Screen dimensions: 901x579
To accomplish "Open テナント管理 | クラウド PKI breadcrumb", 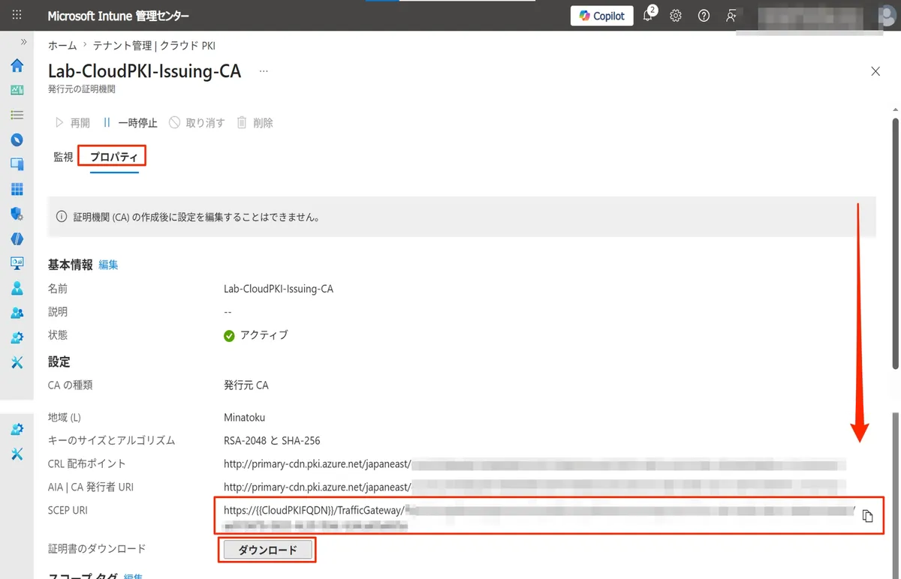I will click(154, 46).
